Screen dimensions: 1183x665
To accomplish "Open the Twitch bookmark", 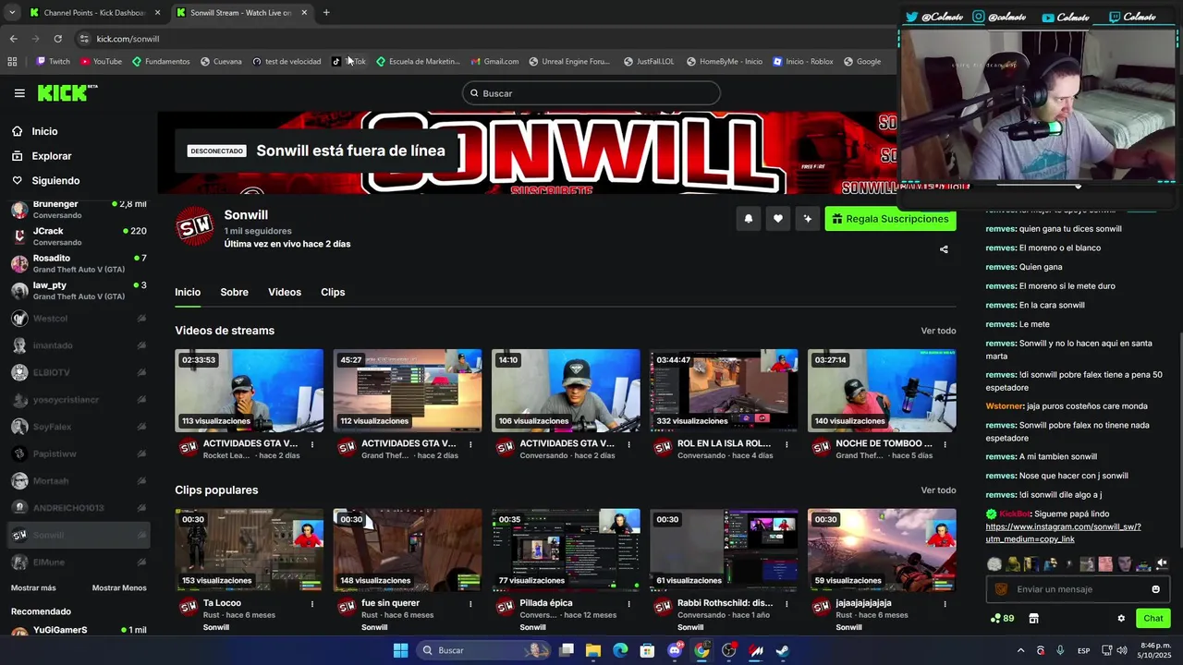I will click(x=53, y=62).
